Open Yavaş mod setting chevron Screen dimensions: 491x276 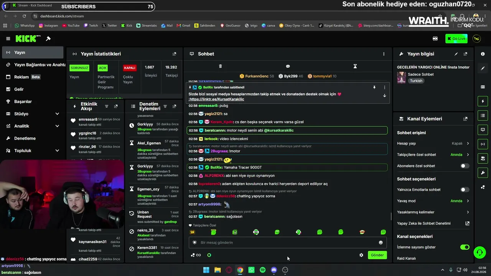click(x=468, y=201)
